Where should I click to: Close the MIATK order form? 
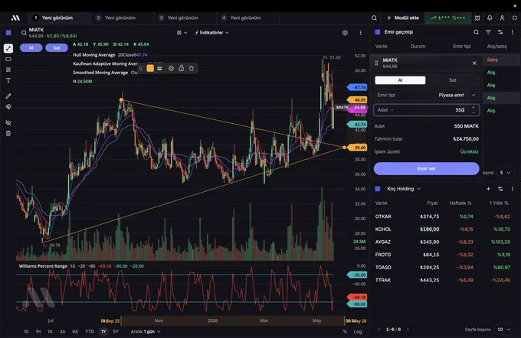click(474, 63)
